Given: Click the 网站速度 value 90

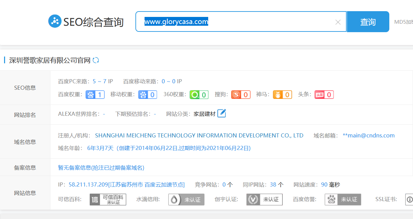Looking at the screenshot, I should pyautogui.click(x=324, y=184).
